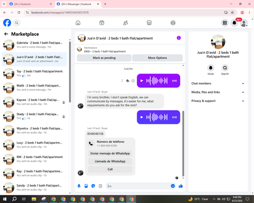This screenshot has width=254, height=203.
Task: Open Marketplace storefront icon in top navigation
Action: click(149, 23)
